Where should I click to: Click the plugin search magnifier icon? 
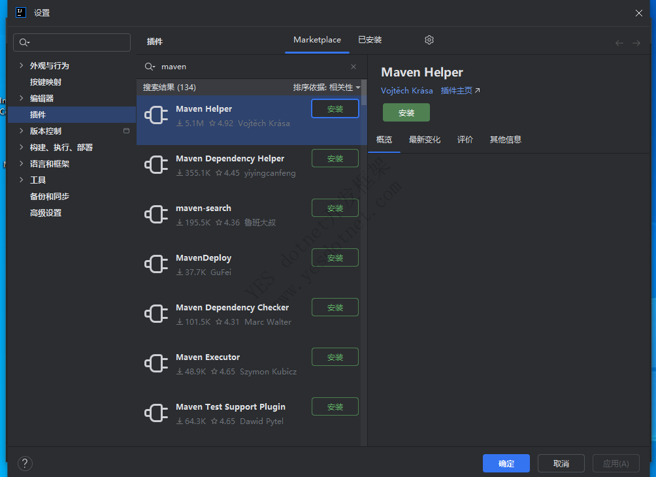(x=150, y=67)
